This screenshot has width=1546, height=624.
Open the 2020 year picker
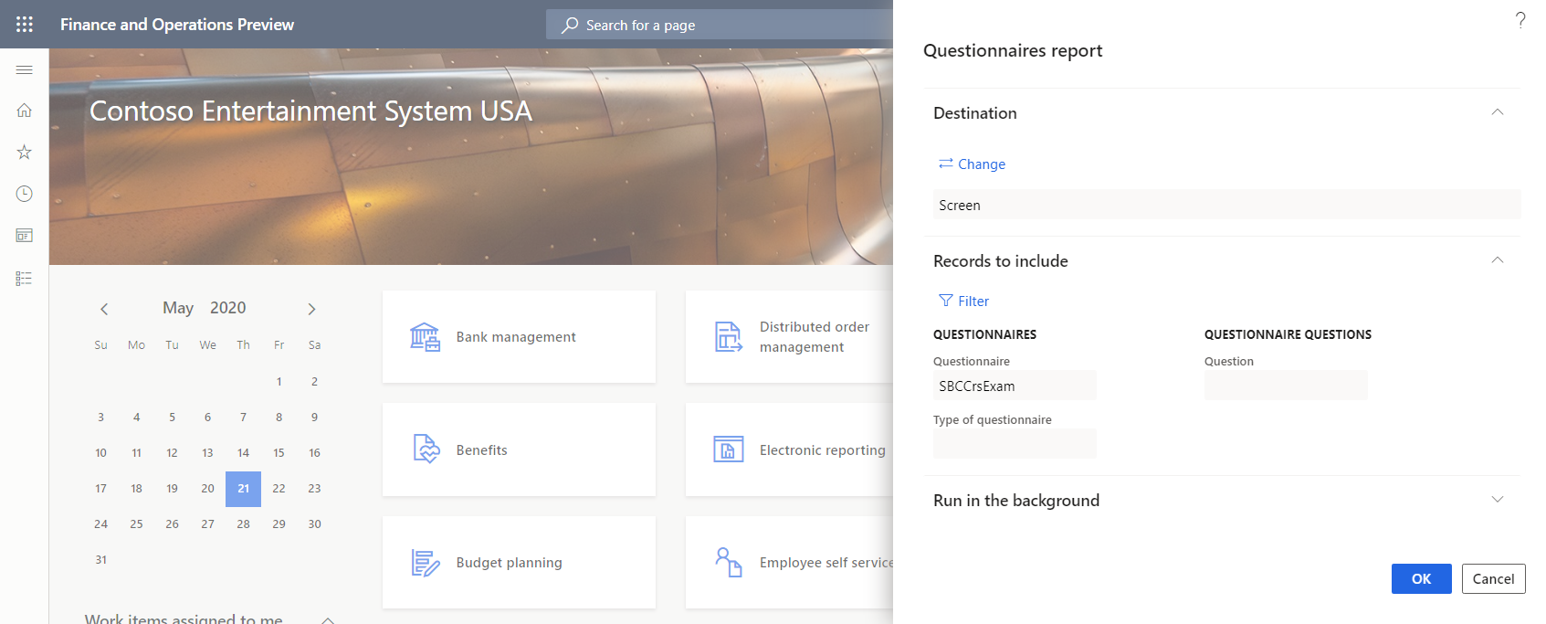228,308
